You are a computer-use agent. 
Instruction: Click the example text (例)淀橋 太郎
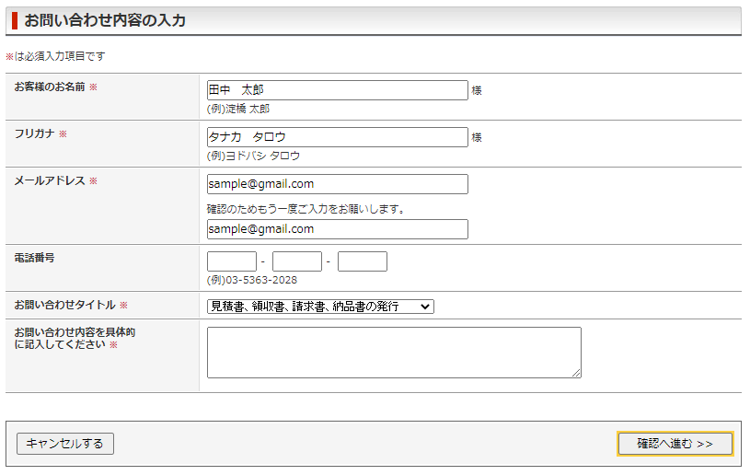point(238,109)
